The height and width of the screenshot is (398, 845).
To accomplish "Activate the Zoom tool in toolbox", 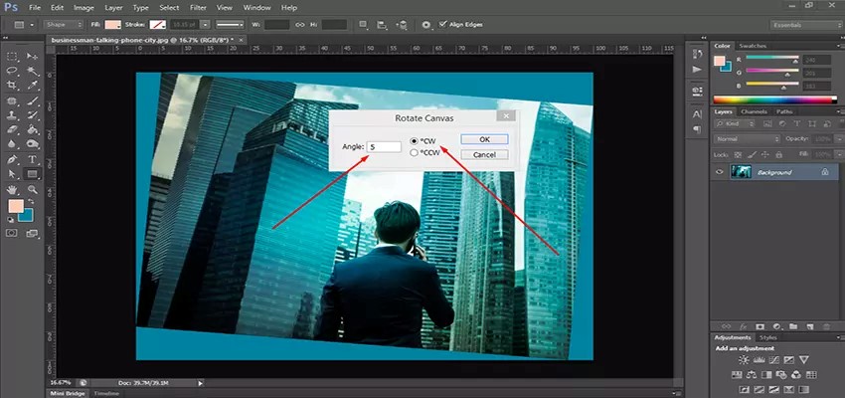I will point(33,187).
